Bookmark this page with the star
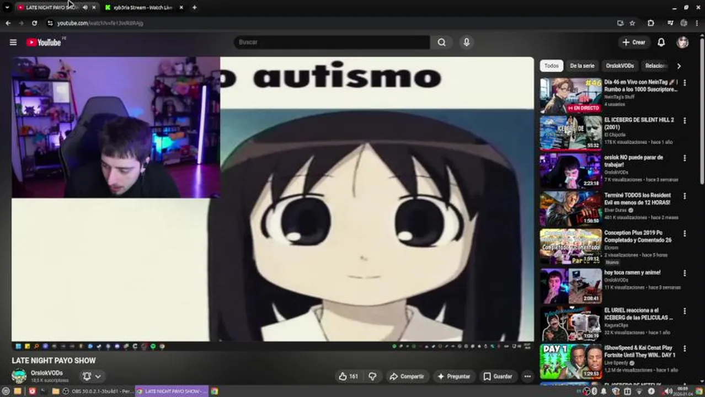 [632, 23]
